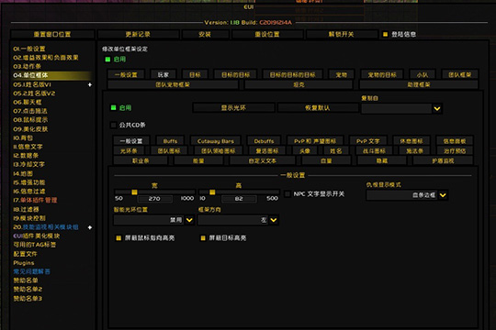Toggle the 屏蔽目标高亮 checkbox
Screen dimensions: 496x330
[203, 237]
